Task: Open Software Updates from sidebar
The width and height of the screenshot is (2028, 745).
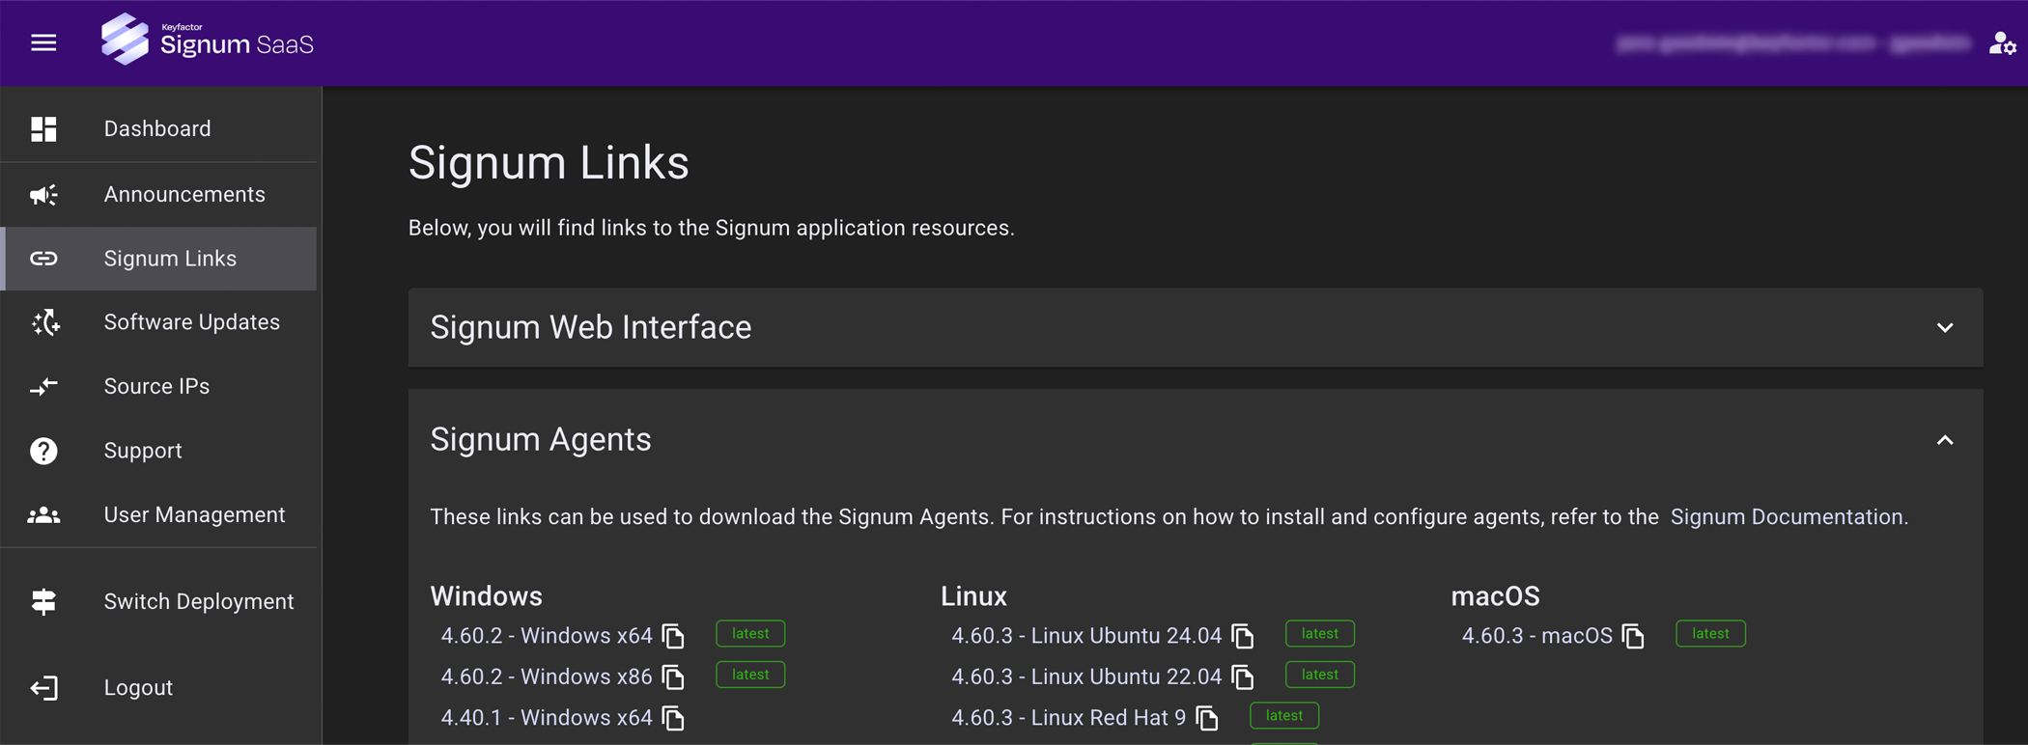Action: coord(191,322)
